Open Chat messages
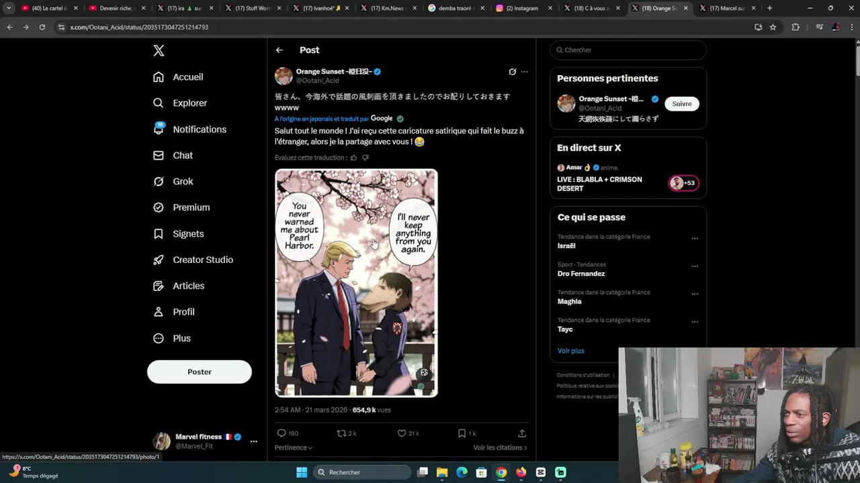 [173, 156]
